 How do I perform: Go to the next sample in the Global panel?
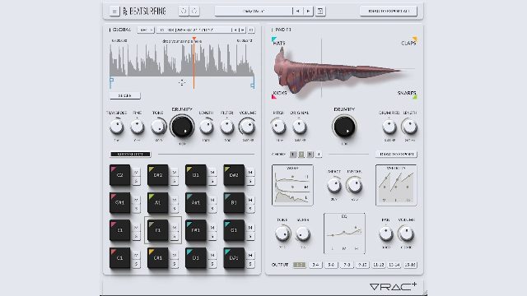[242, 30]
